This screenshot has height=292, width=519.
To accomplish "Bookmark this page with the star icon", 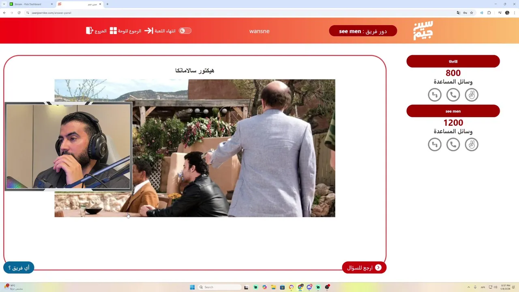I will [472, 13].
